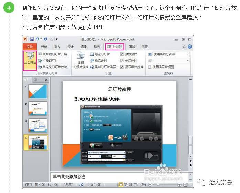Click the notes pane scroll up arrow
240x193 pixels.
[190, 175]
